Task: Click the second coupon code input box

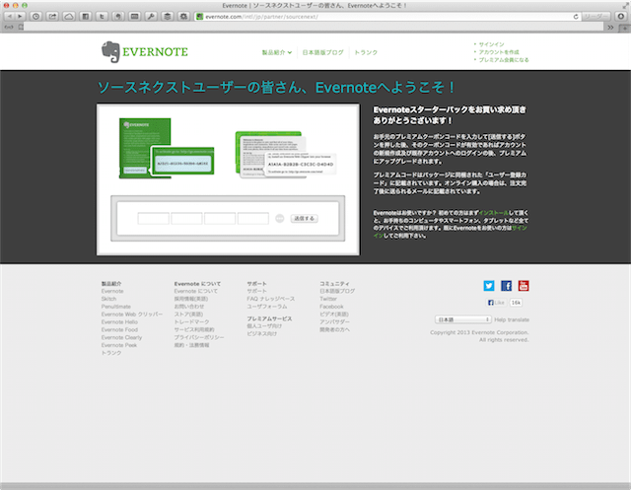Action: pyautogui.click(x=186, y=219)
